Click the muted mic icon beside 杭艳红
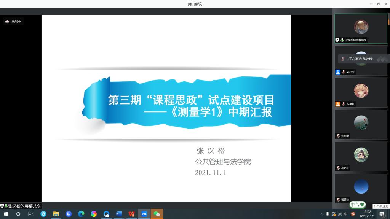This screenshot has height=219, width=390. [x=344, y=104]
